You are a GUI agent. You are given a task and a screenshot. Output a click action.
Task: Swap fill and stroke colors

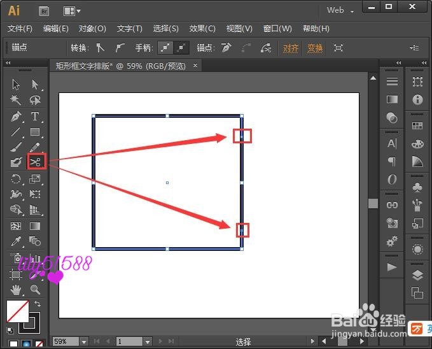(x=38, y=304)
